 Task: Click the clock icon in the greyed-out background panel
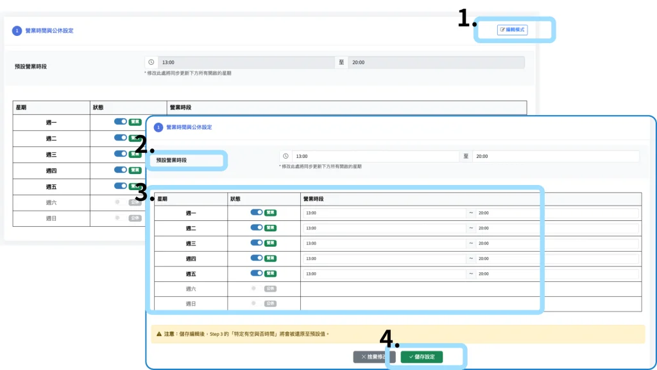tap(151, 62)
